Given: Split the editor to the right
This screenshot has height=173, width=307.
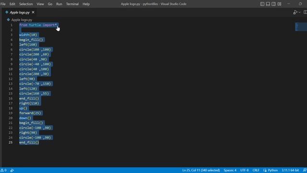Looking at the screenshot, I should [305, 12].
